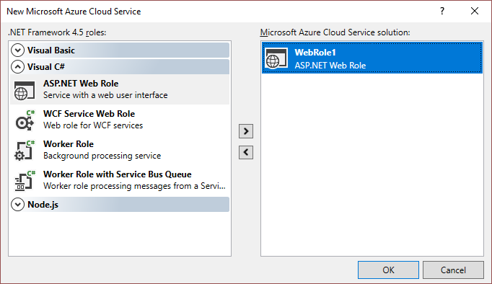Select the Visual Basic group header label
492x284 pixels.
pyautogui.click(x=51, y=50)
